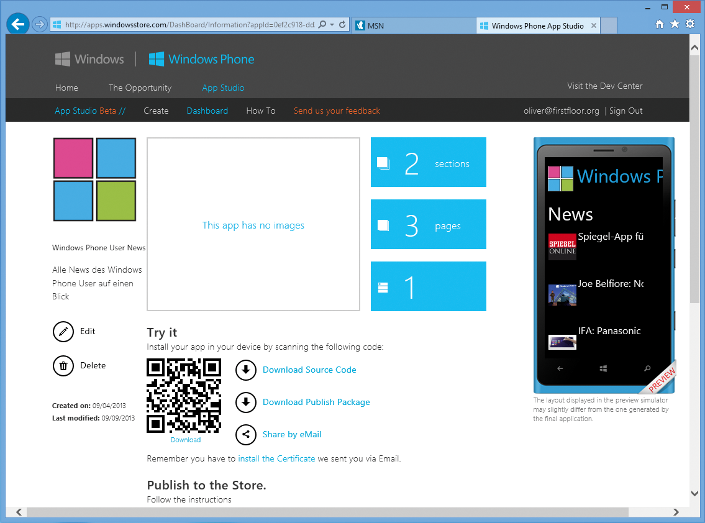The height and width of the screenshot is (523, 705).
Task: Click Download Source Code arrow icon
Action: (x=246, y=370)
